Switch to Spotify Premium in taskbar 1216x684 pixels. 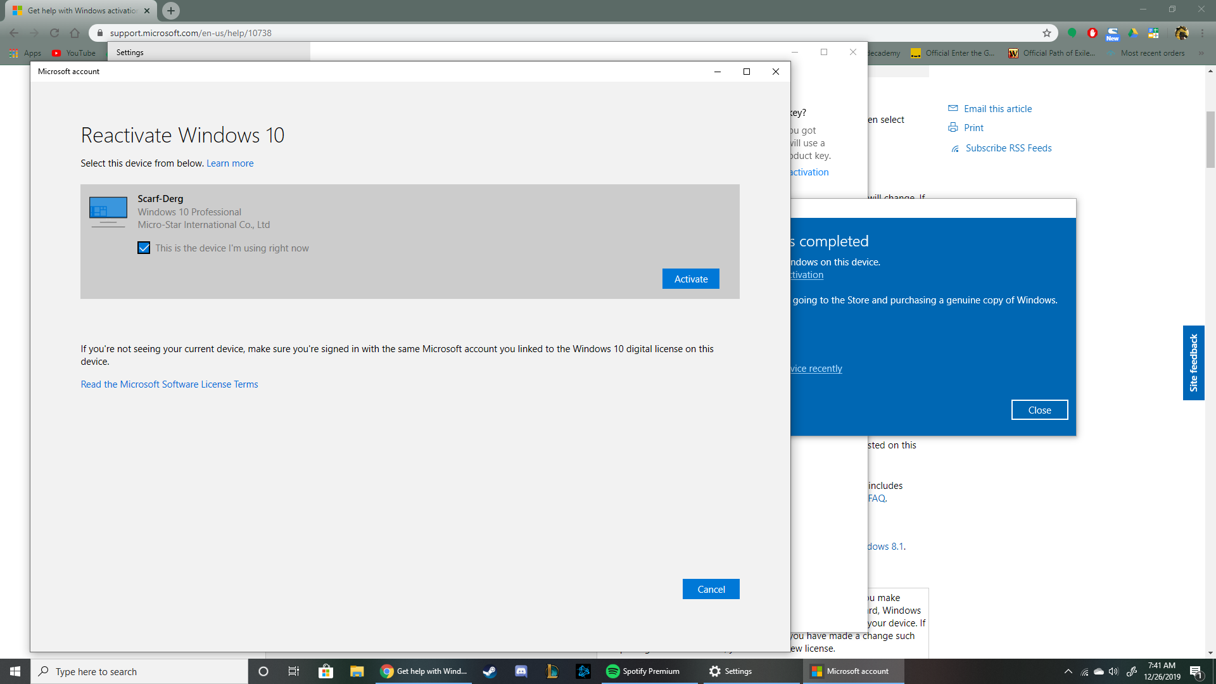(x=649, y=671)
